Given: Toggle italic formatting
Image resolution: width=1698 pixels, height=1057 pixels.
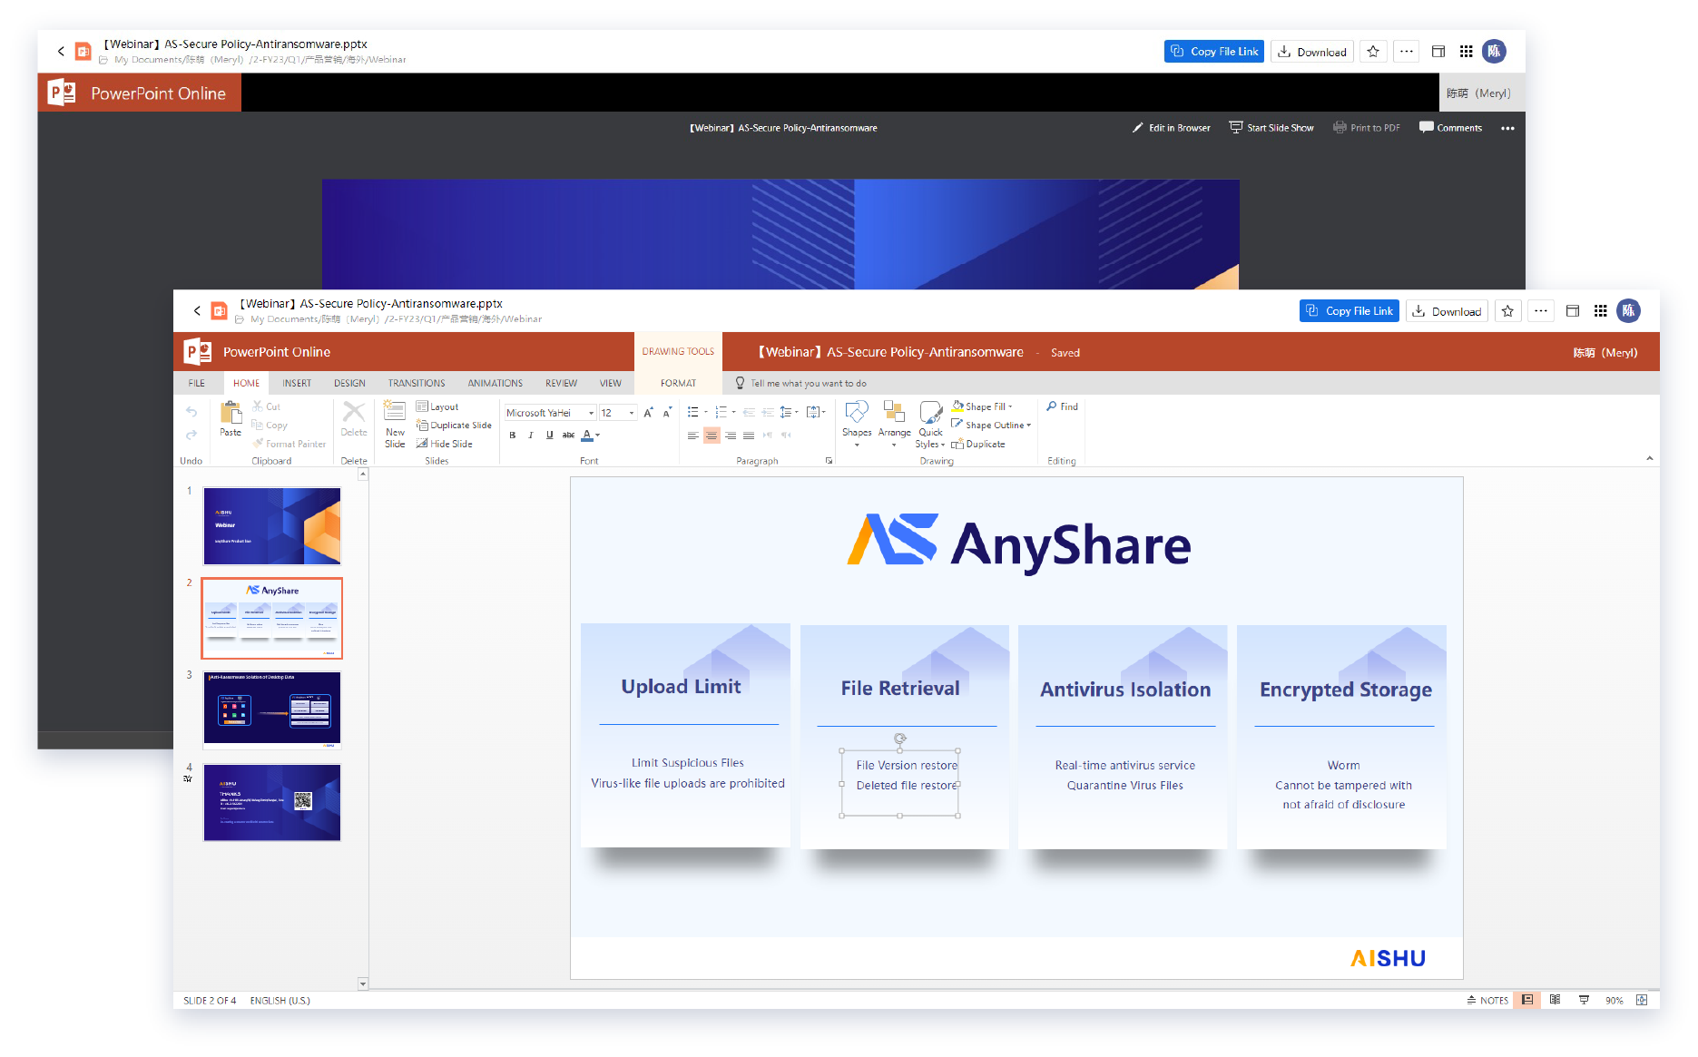Looking at the screenshot, I should [531, 436].
